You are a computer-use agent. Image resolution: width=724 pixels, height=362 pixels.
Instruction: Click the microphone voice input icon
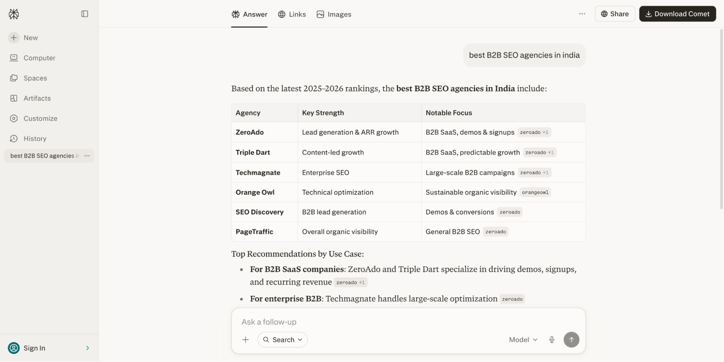tap(552, 340)
